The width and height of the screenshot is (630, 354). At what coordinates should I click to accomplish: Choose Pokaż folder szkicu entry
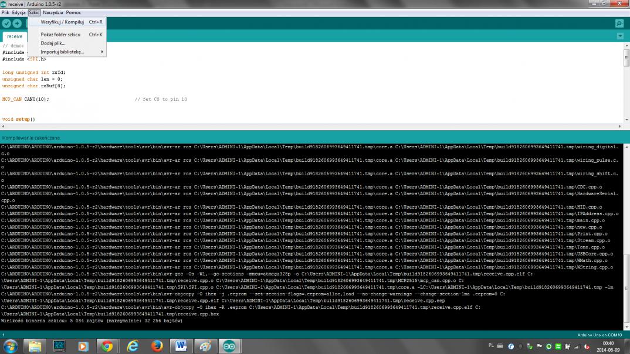pyautogui.click(x=67, y=35)
